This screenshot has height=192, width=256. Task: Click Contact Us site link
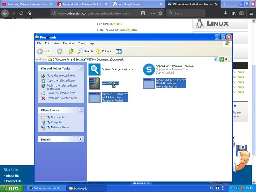[x=14, y=181]
